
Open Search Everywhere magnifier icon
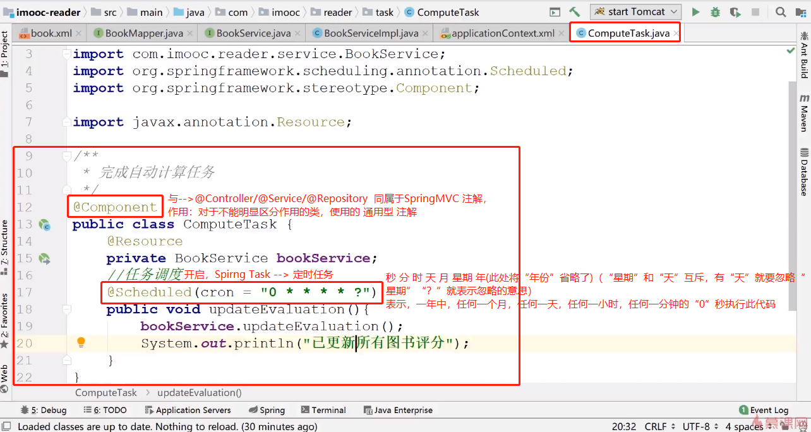click(781, 12)
